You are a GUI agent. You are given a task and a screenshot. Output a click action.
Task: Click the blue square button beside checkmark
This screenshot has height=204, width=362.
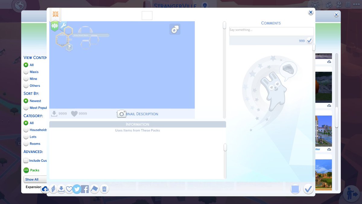[295, 189]
